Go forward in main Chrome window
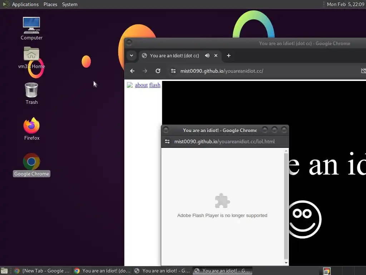The width and height of the screenshot is (366, 275). [145, 71]
